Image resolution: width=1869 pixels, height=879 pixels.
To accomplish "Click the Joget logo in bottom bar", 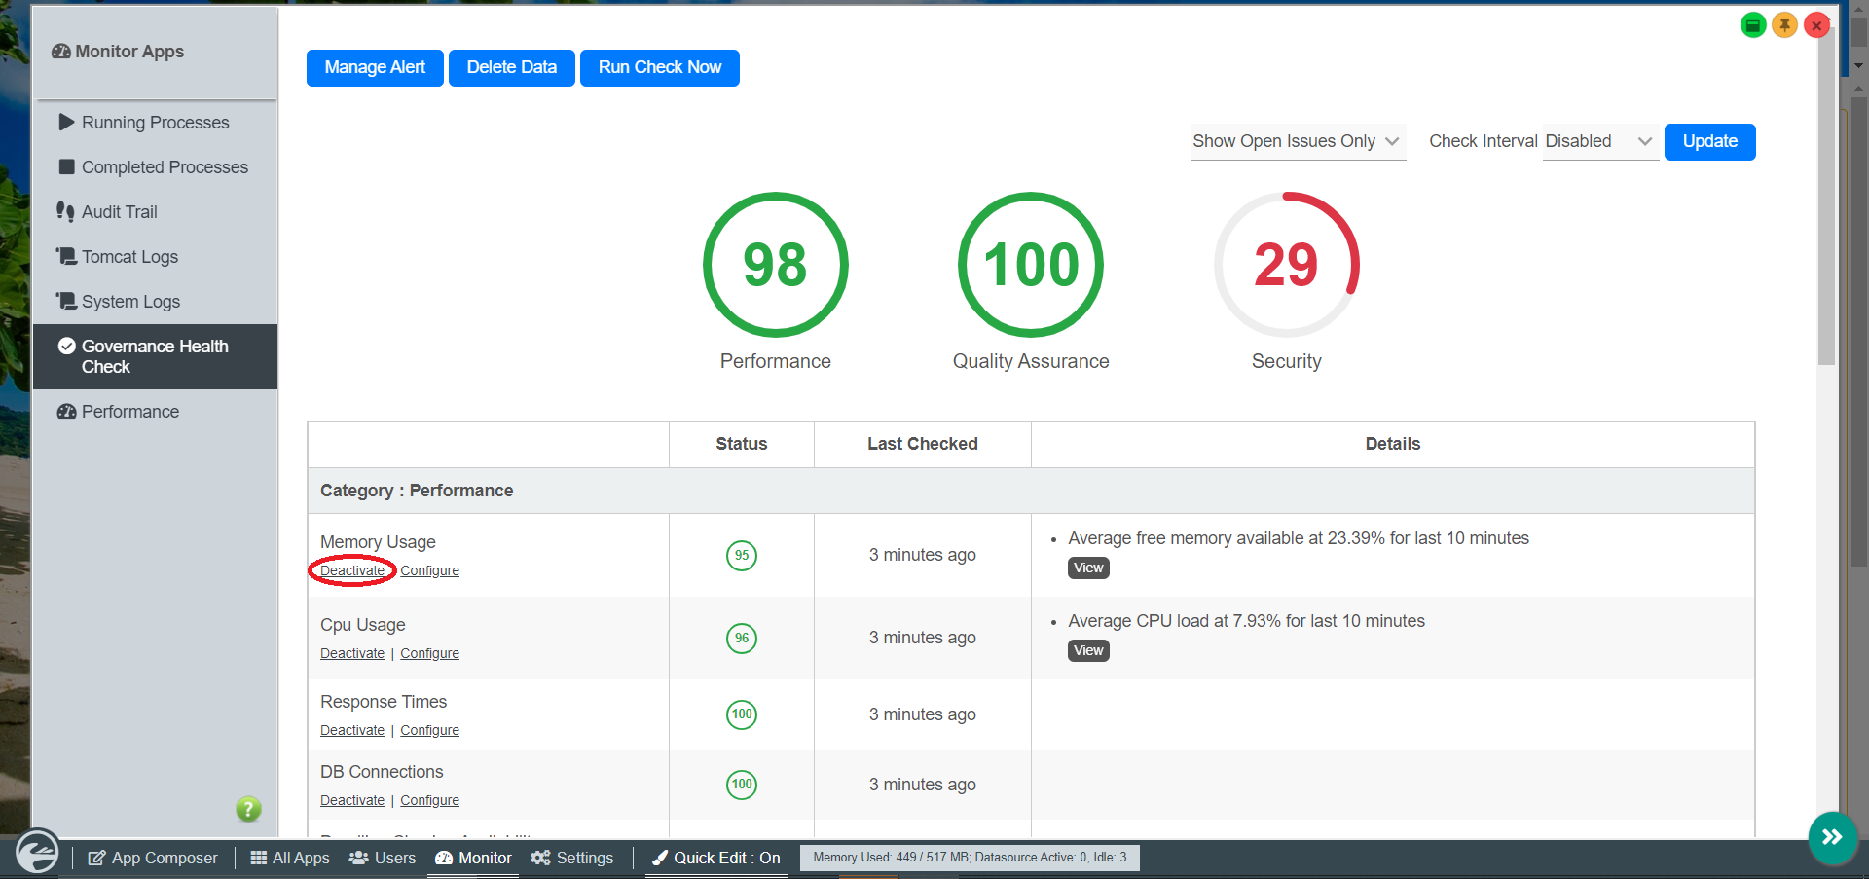I will coord(37,854).
